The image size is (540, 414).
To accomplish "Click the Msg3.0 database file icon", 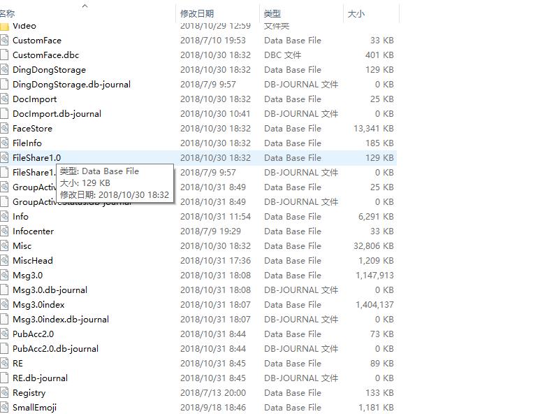I will 4,276.
